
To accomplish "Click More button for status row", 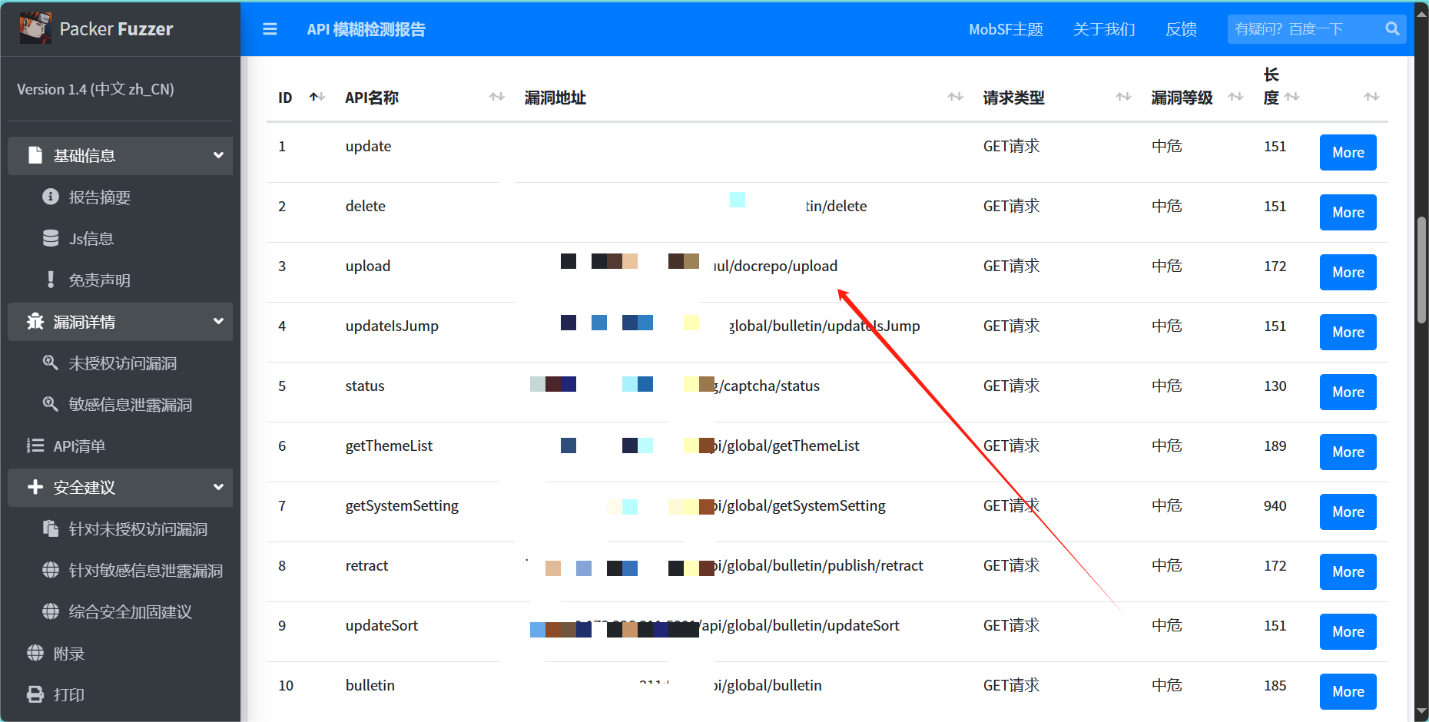I will click(1348, 392).
